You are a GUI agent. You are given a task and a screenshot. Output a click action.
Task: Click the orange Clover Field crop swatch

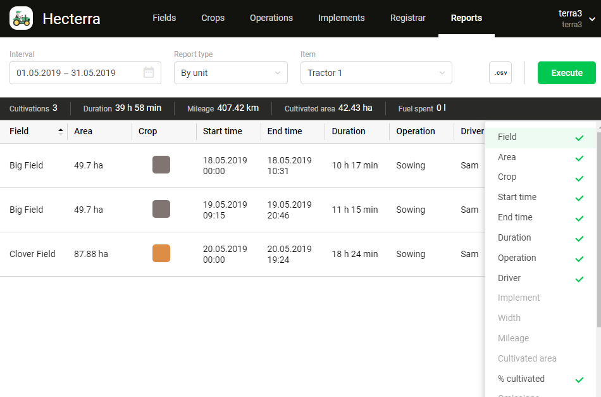point(161,254)
